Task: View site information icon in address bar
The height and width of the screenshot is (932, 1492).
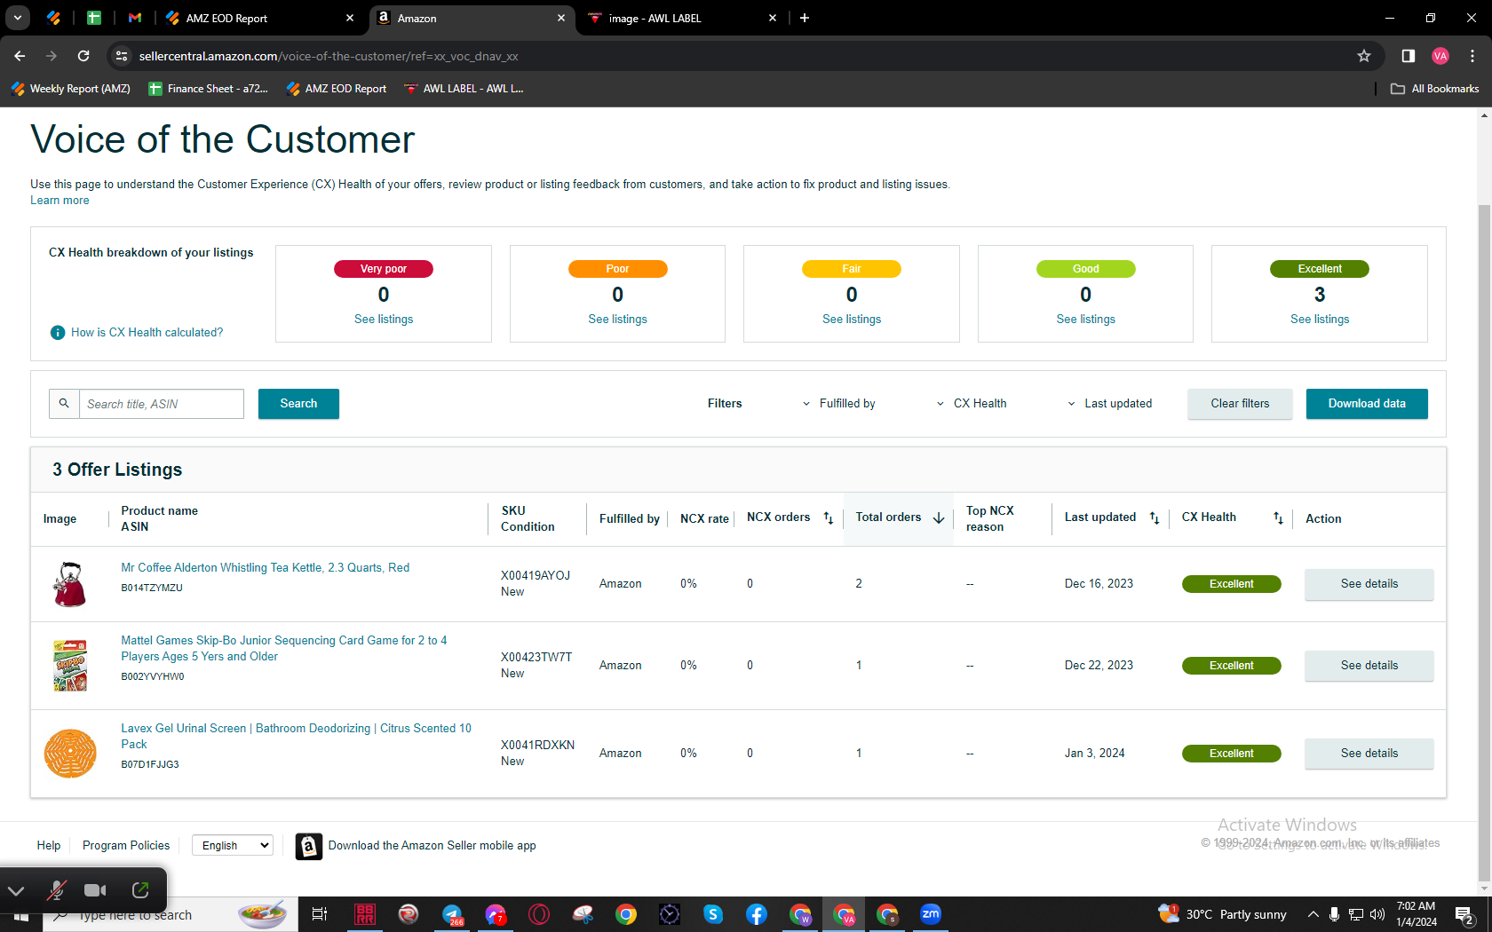Action: click(x=122, y=56)
